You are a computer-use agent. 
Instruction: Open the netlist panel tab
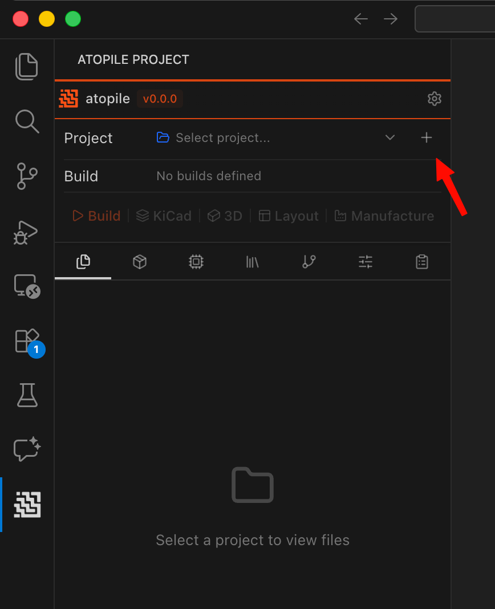[309, 262]
